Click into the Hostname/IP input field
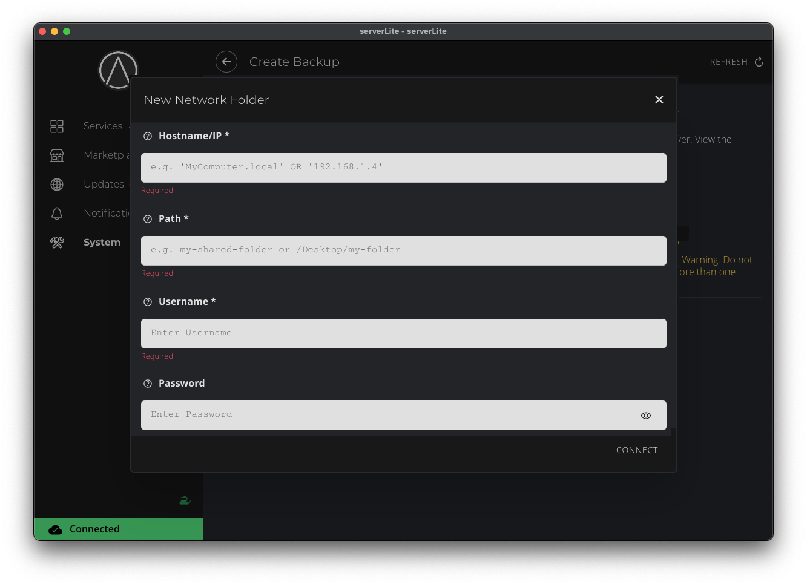 [403, 168]
